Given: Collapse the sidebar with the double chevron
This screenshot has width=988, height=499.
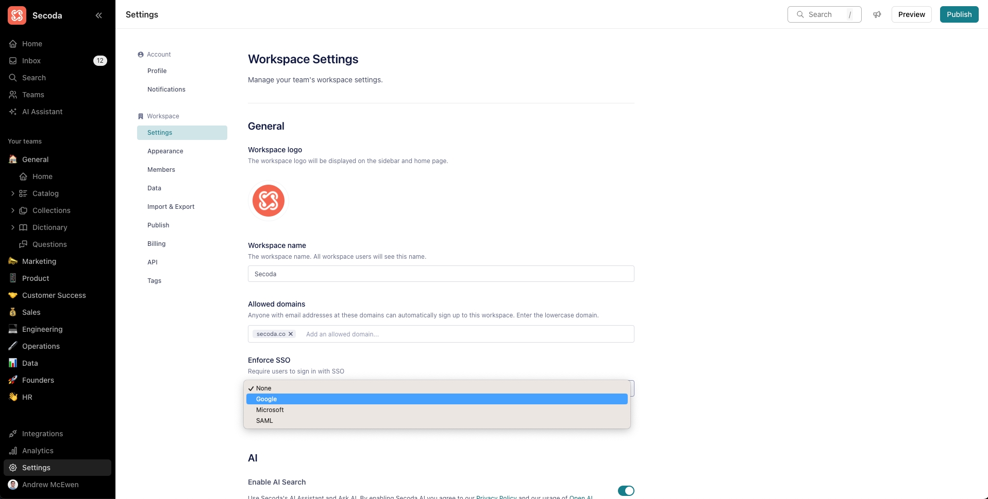Looking at the screenshot, I should click(x=98, y=15).
